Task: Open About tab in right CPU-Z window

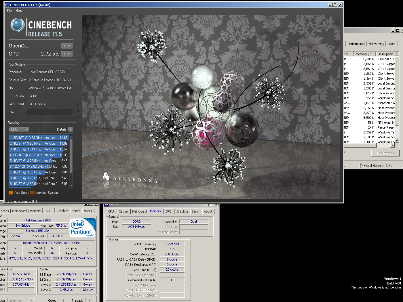Action: coord(208,211)
